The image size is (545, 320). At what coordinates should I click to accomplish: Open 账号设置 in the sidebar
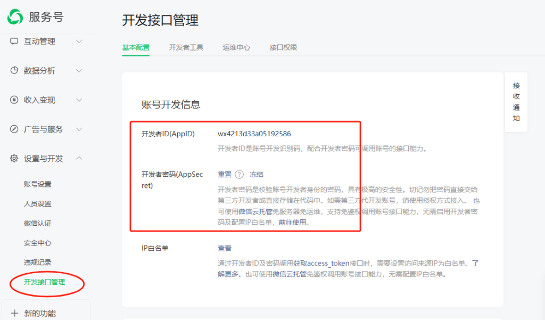click(x=38, y=184)
